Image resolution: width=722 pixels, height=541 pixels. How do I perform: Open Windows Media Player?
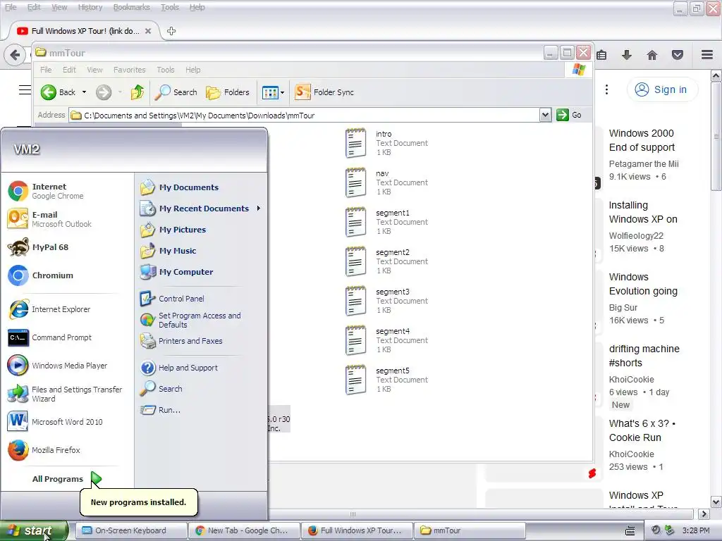tap(58, 366)
